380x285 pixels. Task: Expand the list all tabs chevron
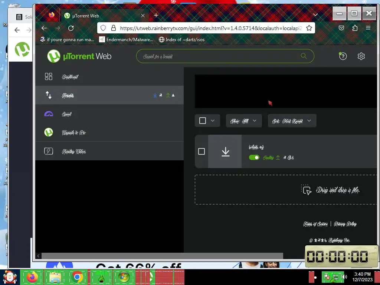coord(315,15)
